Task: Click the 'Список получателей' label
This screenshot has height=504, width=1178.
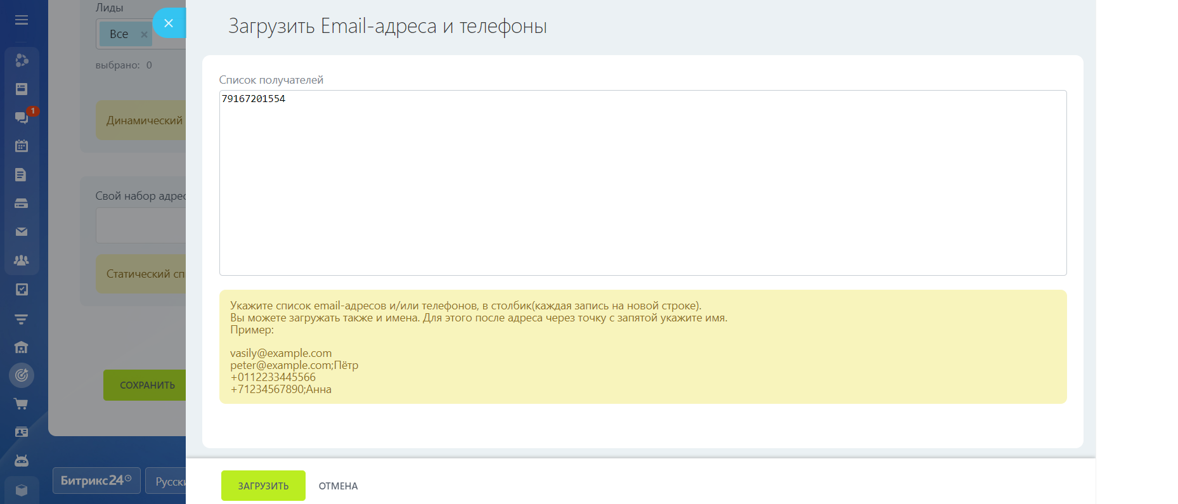Action: (x=271, y=80)
